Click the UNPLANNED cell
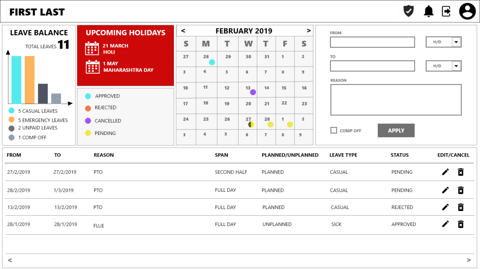The height and width of the screenshot is (270, 480). 277,225
